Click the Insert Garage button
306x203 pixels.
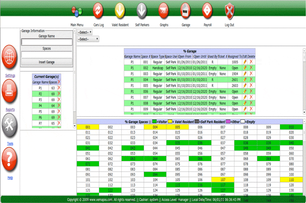coord(47,62)
